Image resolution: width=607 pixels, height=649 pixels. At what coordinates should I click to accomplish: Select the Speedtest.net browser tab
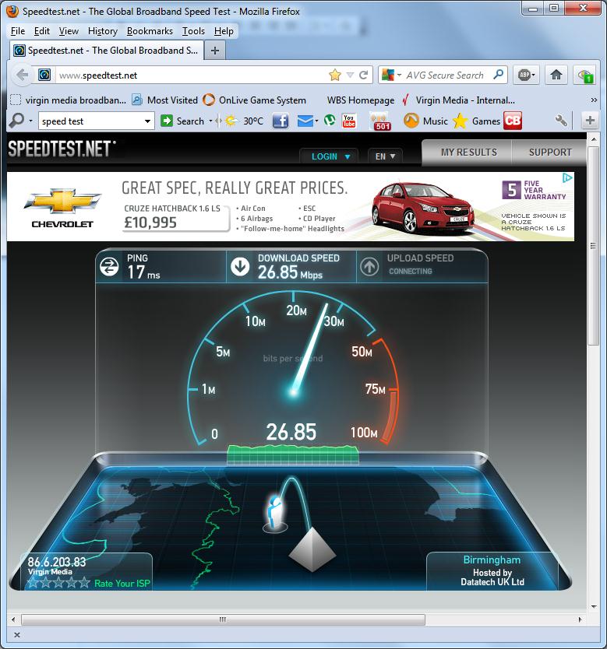click(x=107, y=51)
